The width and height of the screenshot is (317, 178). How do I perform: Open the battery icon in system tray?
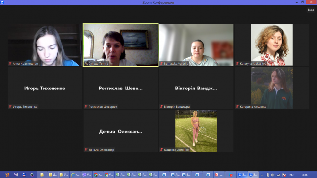[x=267, y=175]
